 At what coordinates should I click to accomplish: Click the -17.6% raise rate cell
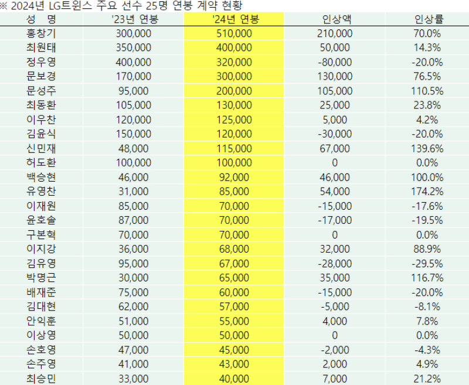click(427, 206)
